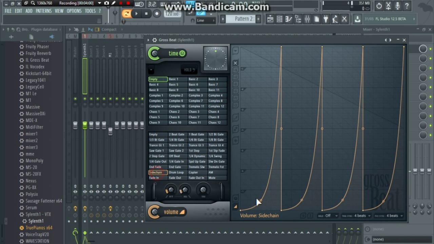Toggle mute LED on Master mixer track
Image resolution: width=434 pixels, height=244 pixels.
[75, 99]
